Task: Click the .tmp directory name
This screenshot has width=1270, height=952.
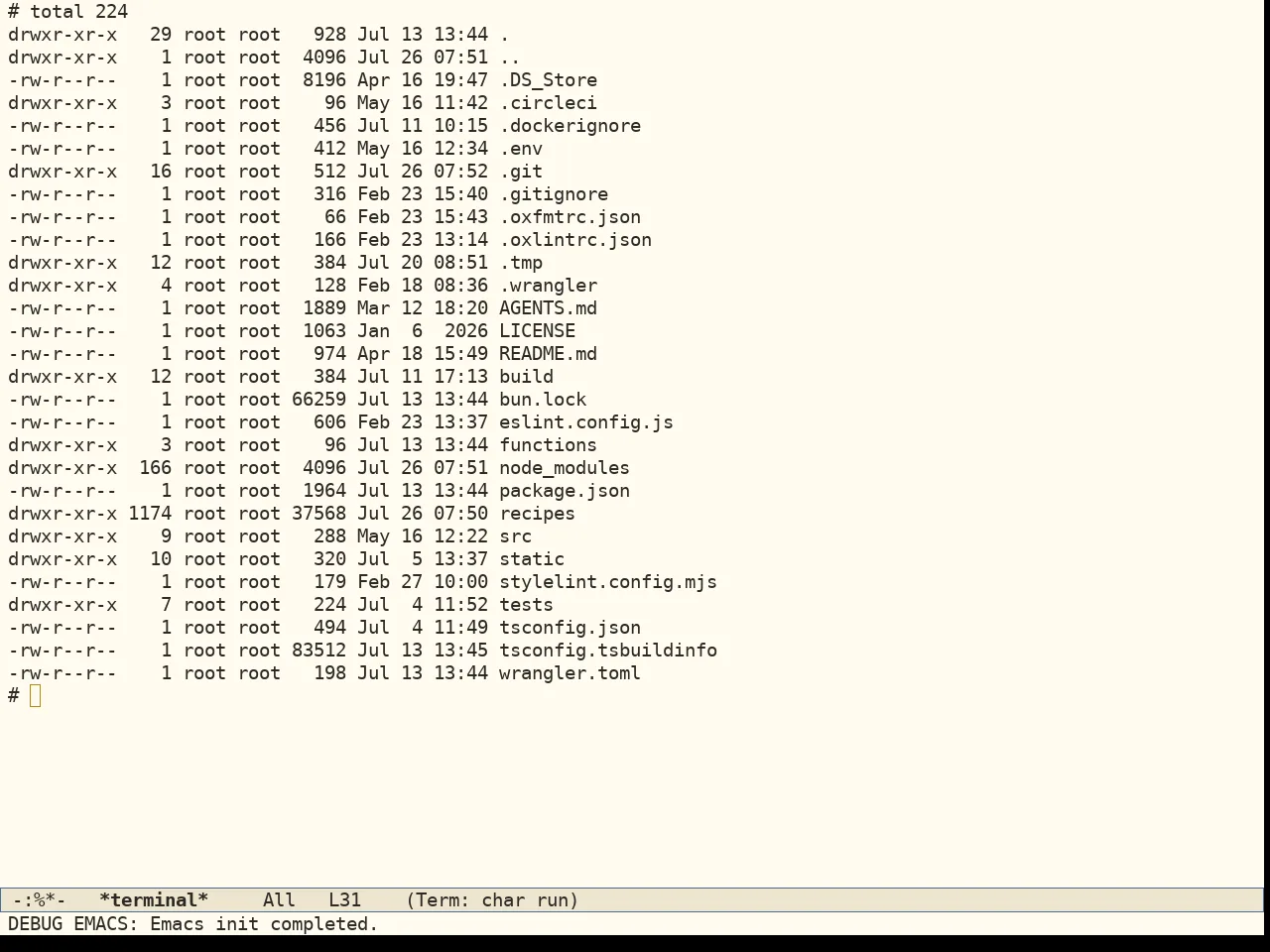Action: (x=521, y=263)
